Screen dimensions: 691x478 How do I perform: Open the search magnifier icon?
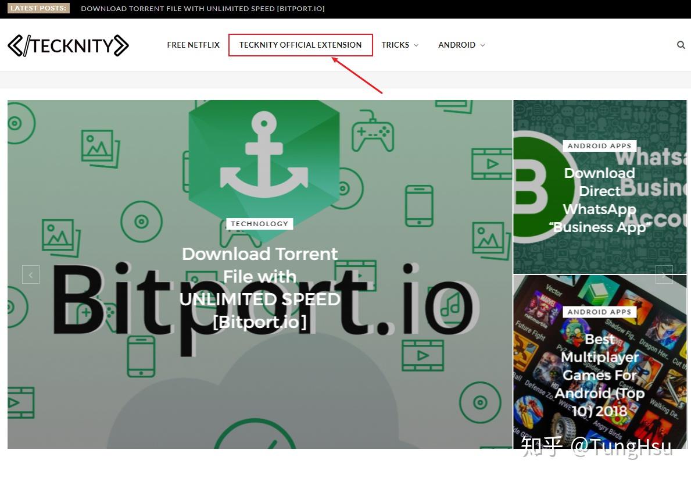pos(681,45)
